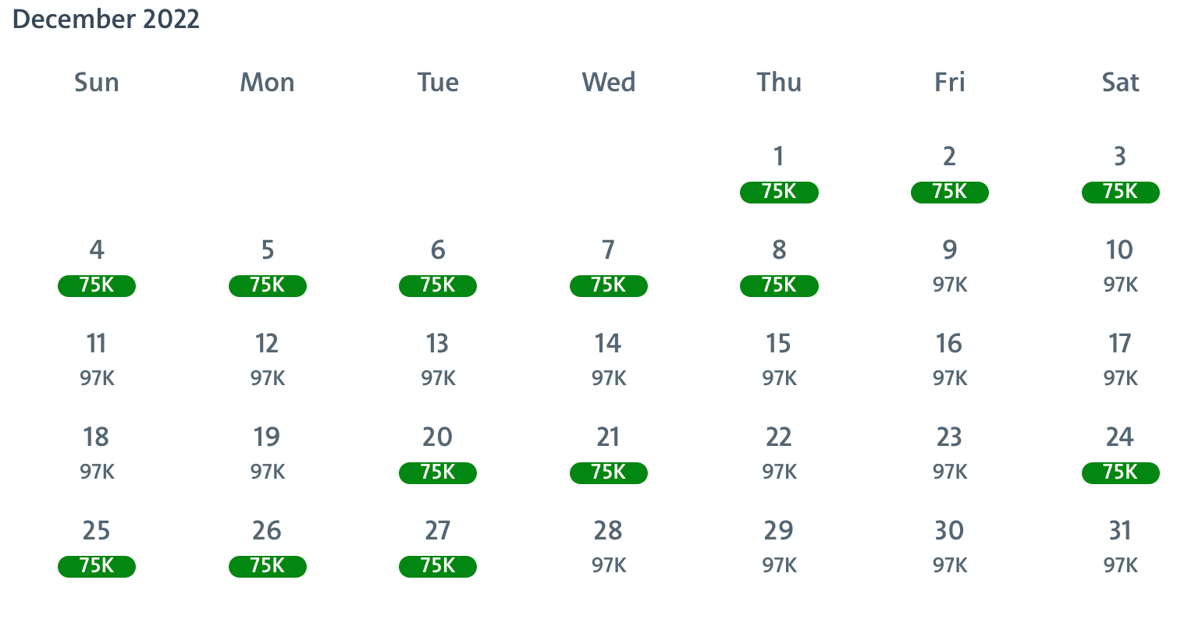Pick December 19 date cell
This screenshot has width=1202, height=619.
click(x=267, y=455)
